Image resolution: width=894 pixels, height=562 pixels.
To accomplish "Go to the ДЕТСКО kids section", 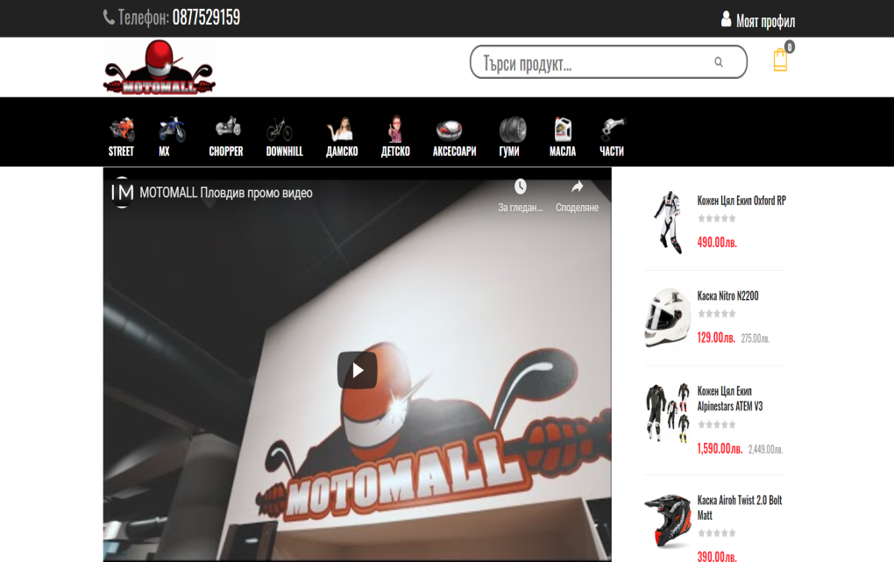I will 395,137.
